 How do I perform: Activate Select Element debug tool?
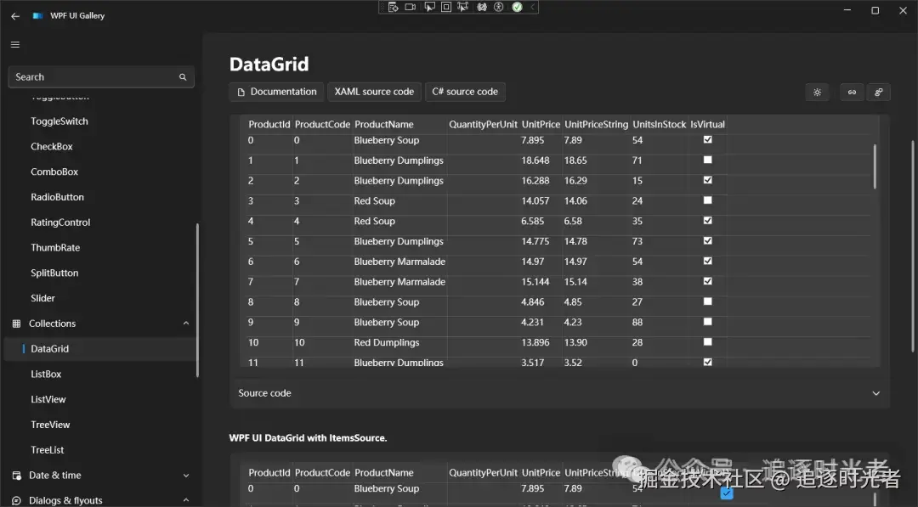click(x=430, y=7)
